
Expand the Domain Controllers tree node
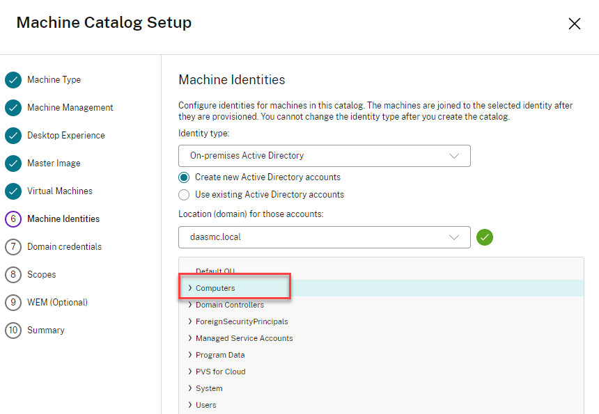(190, 305)
